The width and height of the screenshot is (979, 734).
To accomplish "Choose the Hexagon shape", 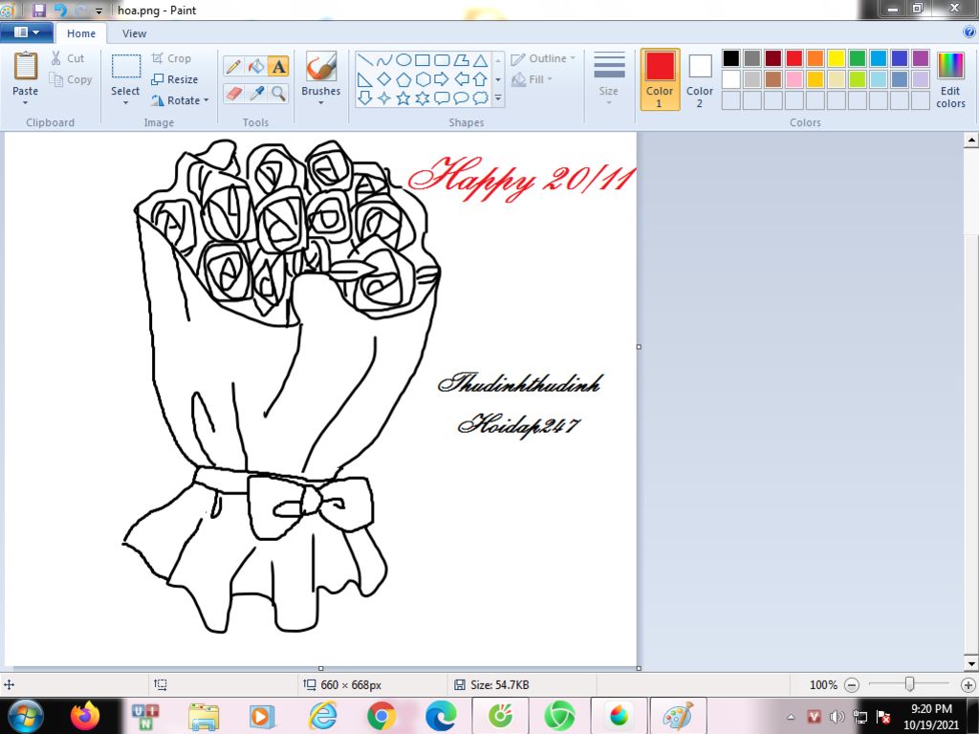I will 423,79.
